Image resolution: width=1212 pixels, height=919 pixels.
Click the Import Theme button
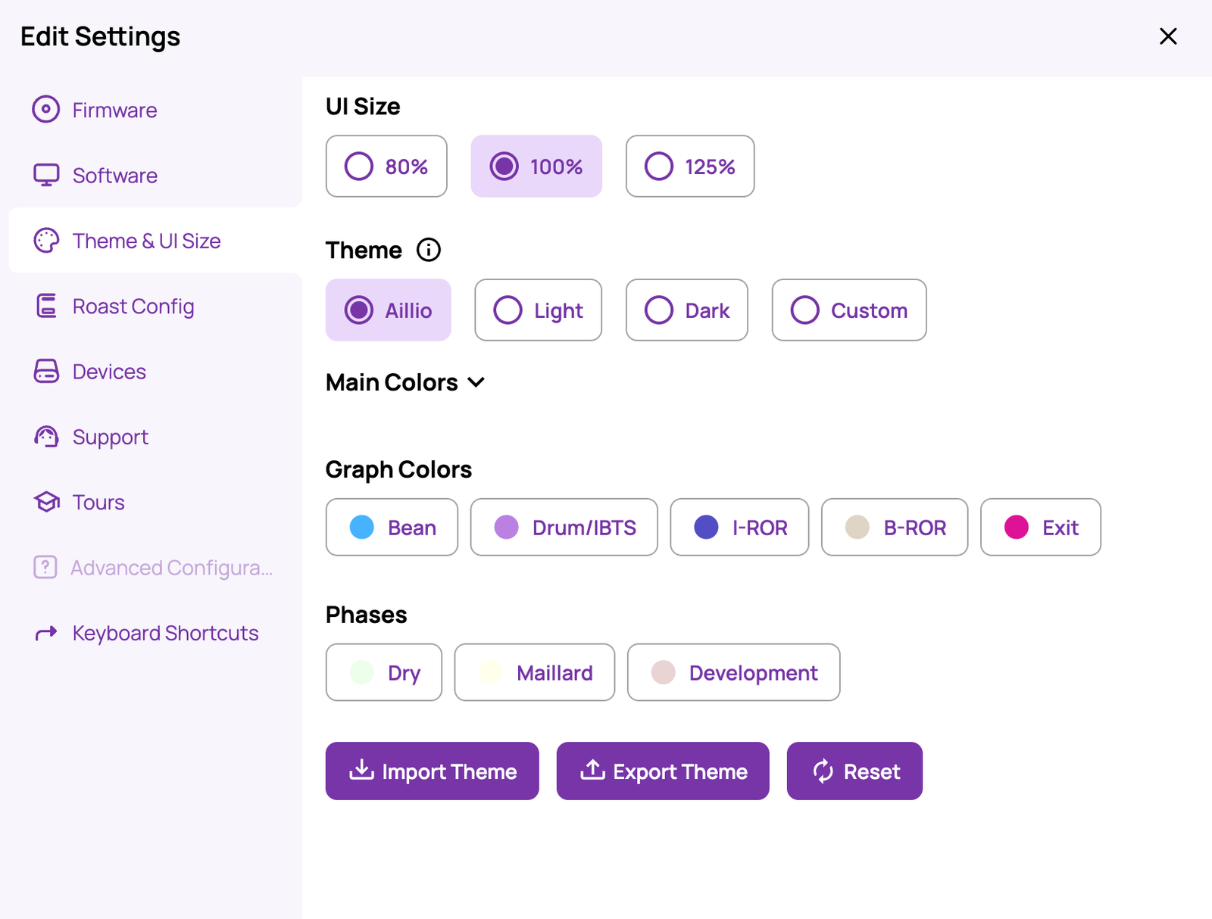[x=433, y=771]
